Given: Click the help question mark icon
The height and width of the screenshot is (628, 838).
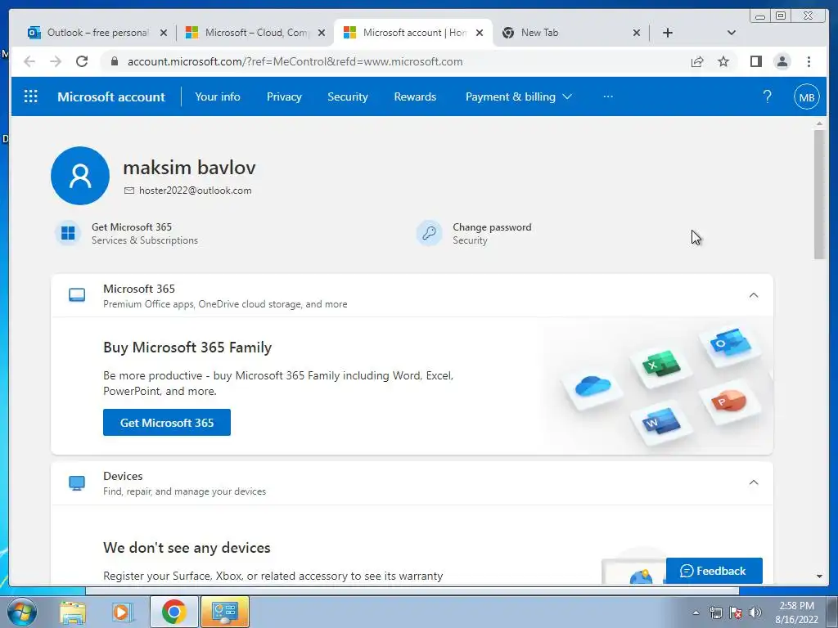Looking at the screenshot, I should (x=767, y=96).
